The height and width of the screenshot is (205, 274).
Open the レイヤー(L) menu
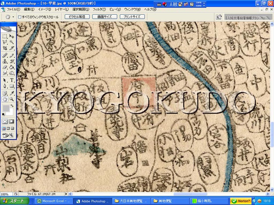click(62, 9)
